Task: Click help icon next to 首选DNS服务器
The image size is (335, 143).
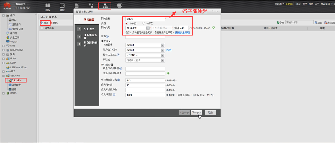Action: (x=121, y=68)
